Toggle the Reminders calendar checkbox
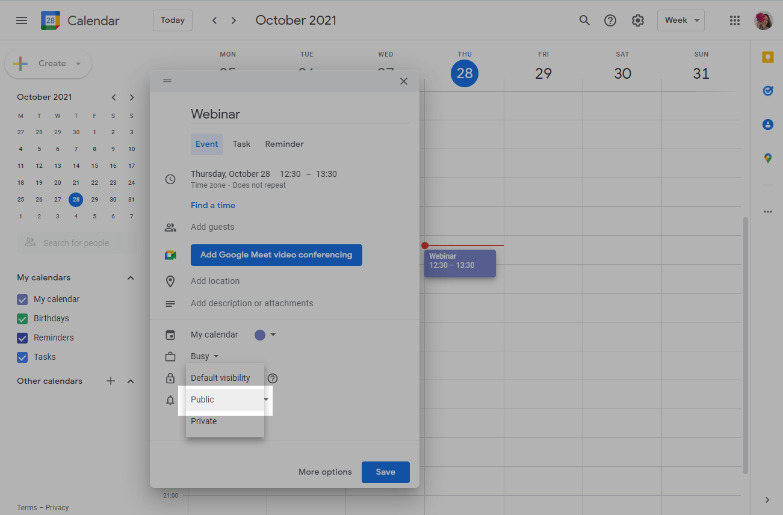The image size is (783, 515). (22, 338)
